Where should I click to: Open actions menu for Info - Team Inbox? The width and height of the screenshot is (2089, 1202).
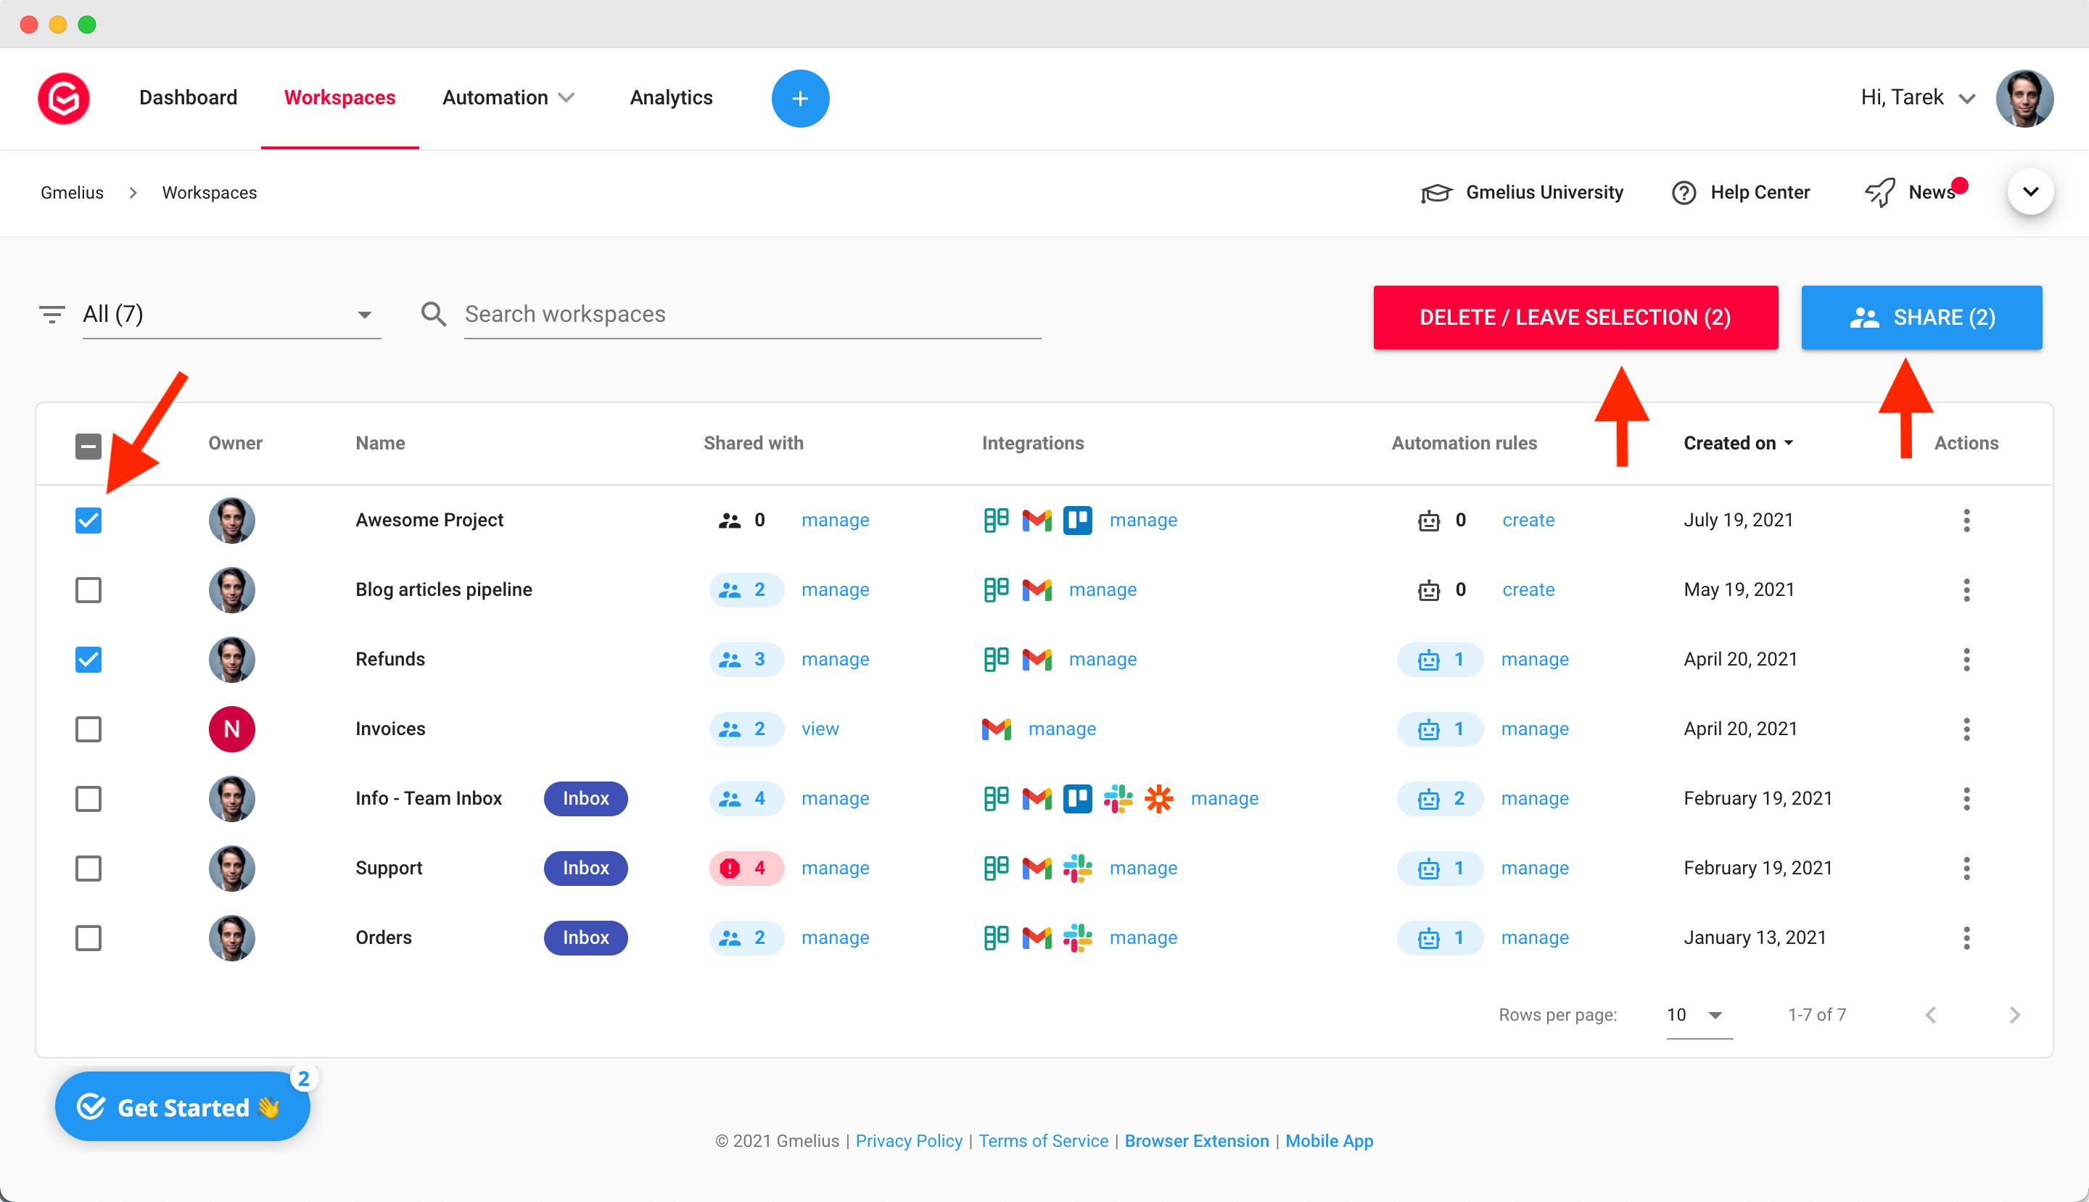(x=1966, y=798)
